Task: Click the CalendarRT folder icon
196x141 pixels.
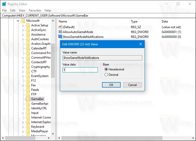Action: (28, 48)
